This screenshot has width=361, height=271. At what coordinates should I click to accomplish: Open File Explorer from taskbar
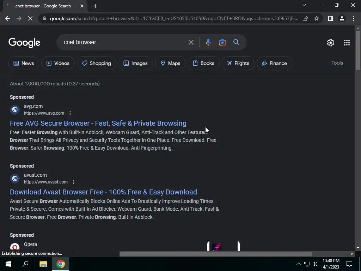(x=43, y=264)
